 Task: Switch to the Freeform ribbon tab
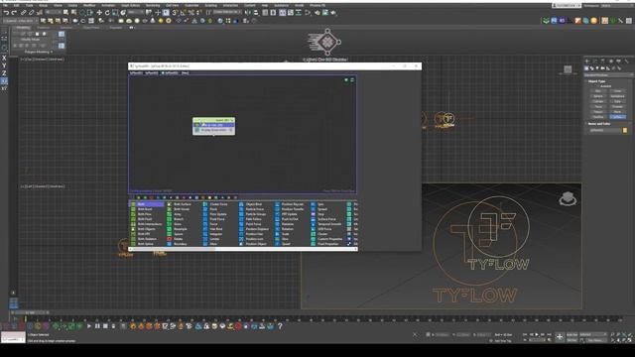click(43, 28)
